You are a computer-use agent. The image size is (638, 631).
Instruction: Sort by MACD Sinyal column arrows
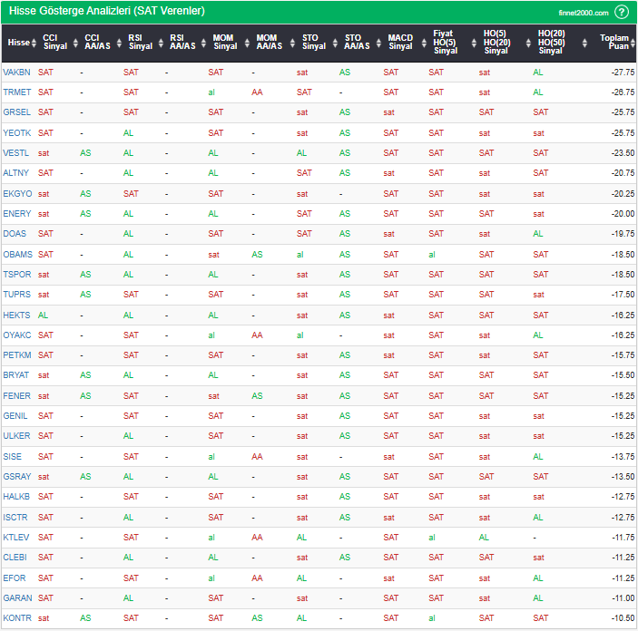point(420,43)
